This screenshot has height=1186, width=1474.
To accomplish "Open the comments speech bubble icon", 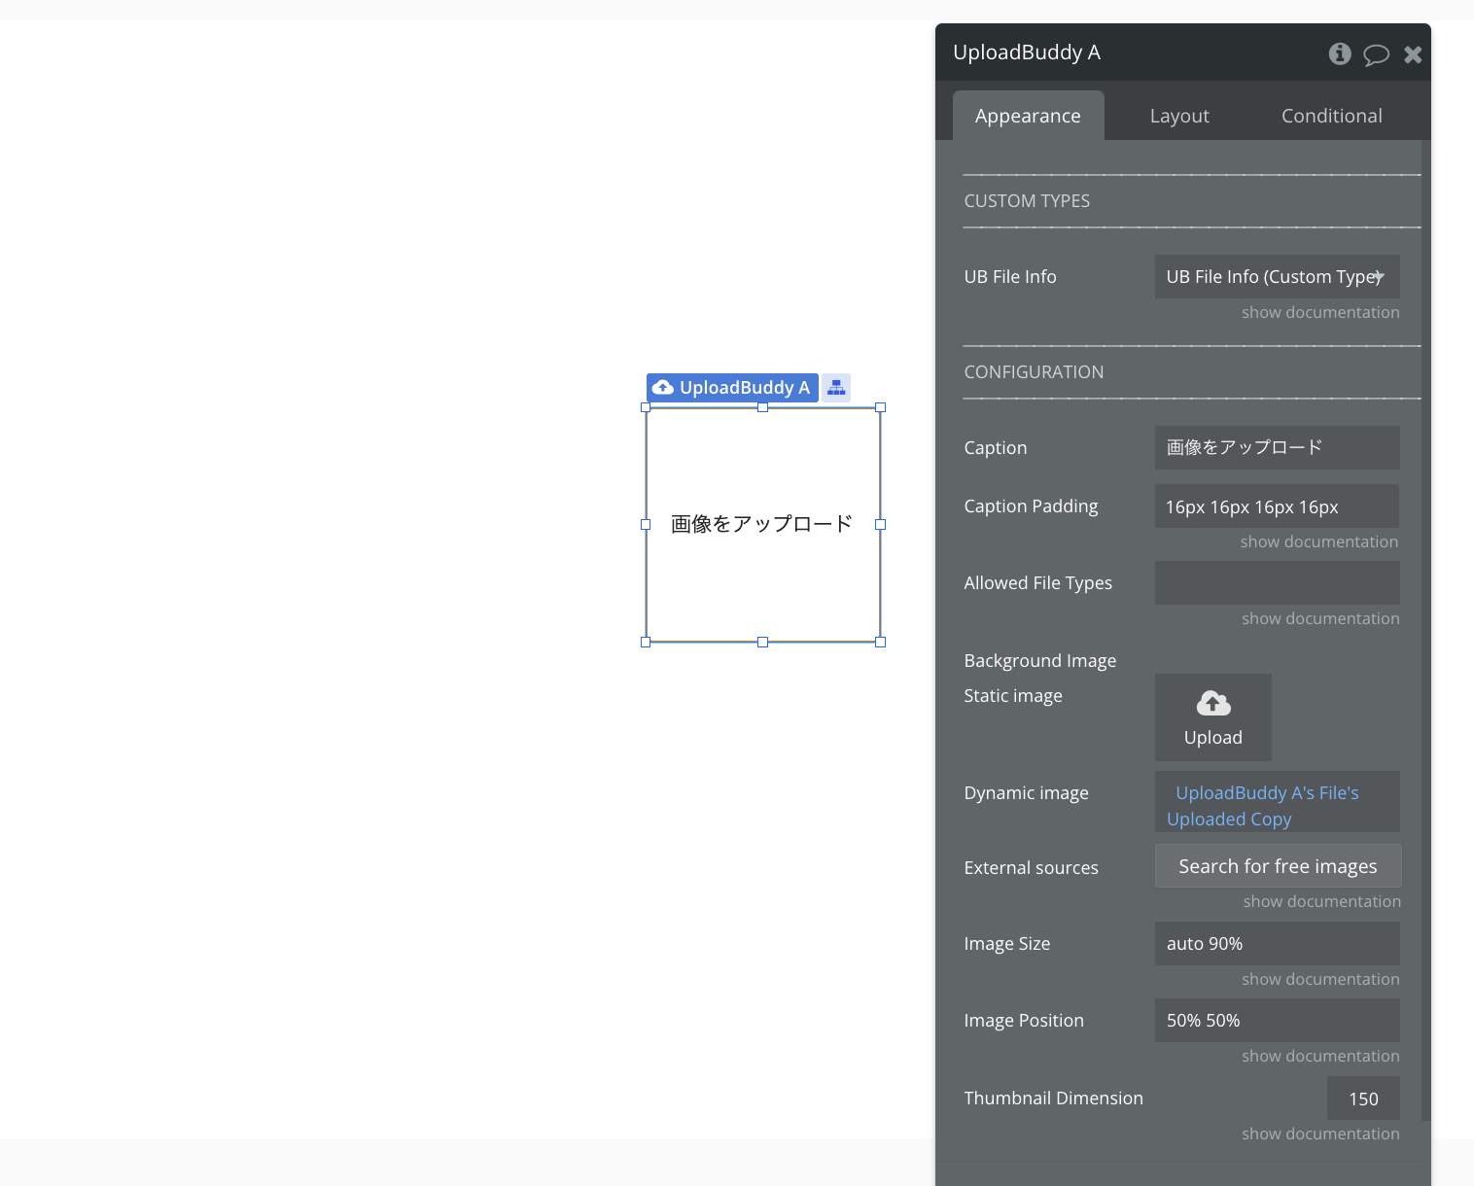I will (x=1376, y=54).
